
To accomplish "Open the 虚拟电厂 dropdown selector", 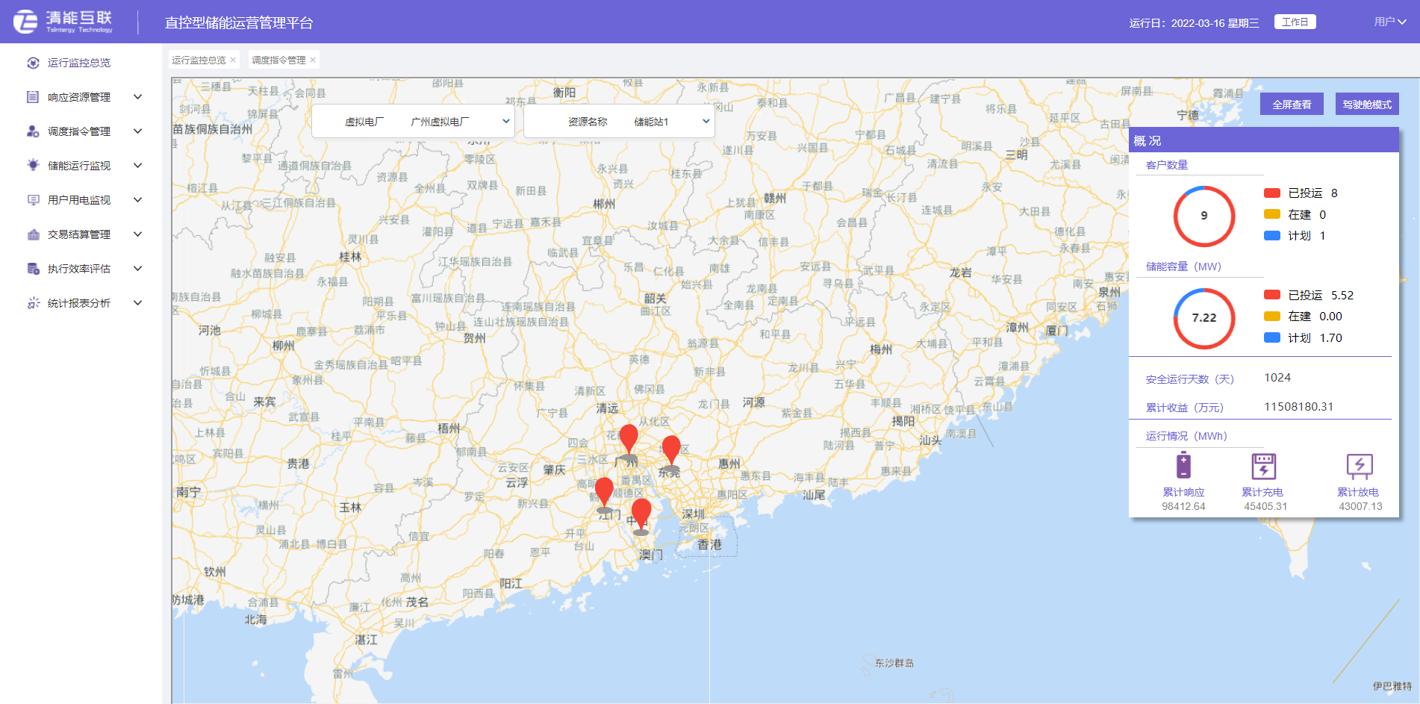I will 413,122.
